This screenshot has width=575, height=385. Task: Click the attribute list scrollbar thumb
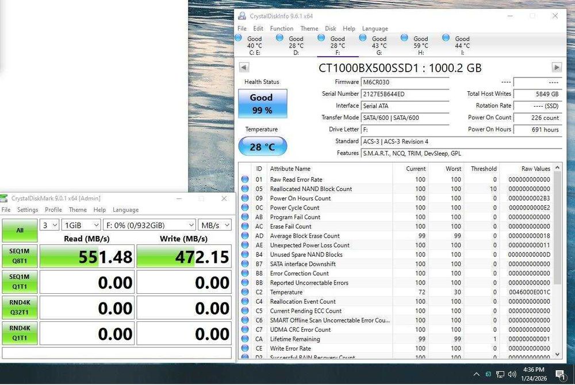(557, 228)
